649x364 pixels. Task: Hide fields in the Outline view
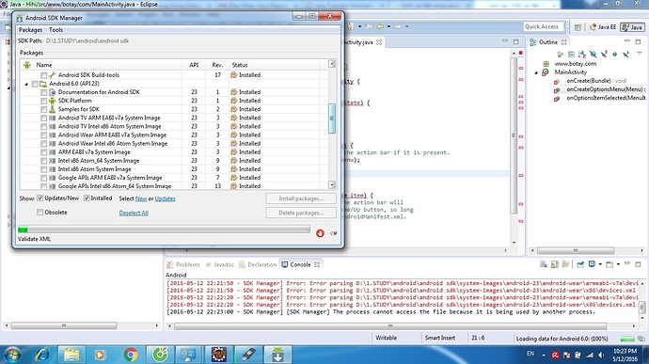593,55
